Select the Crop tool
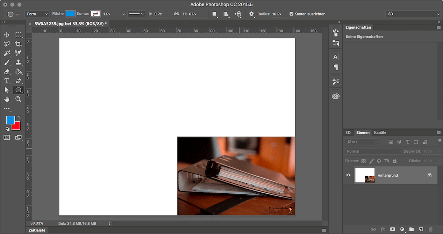The width and height of the screenshot is (443, 234). click(18, 44)
